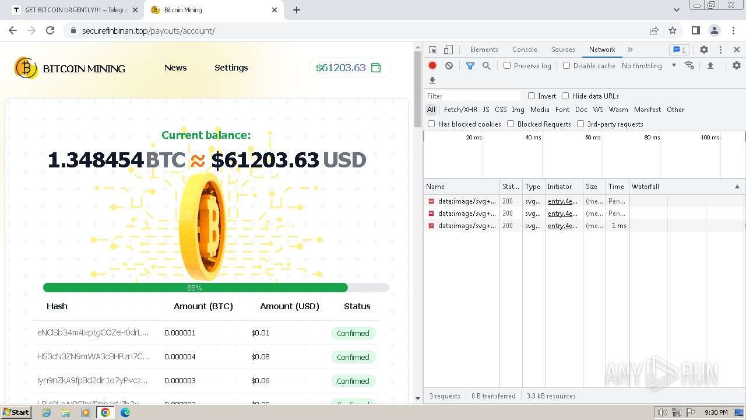Click the address bar URL

[x=149, y=30]
